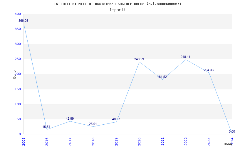The height and width of the screenshot is (147, 235).
Task: Click the Euro y-axis title
Action: (x=14, y=74)
